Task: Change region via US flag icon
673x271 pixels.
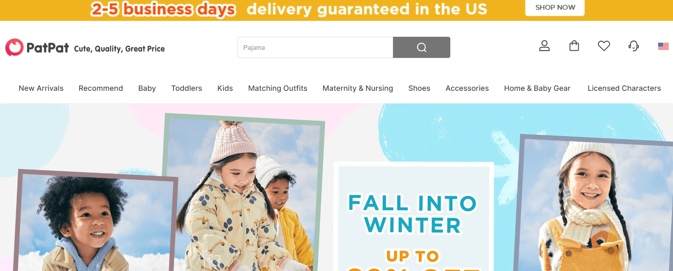Action: click(x=663, y=46)
